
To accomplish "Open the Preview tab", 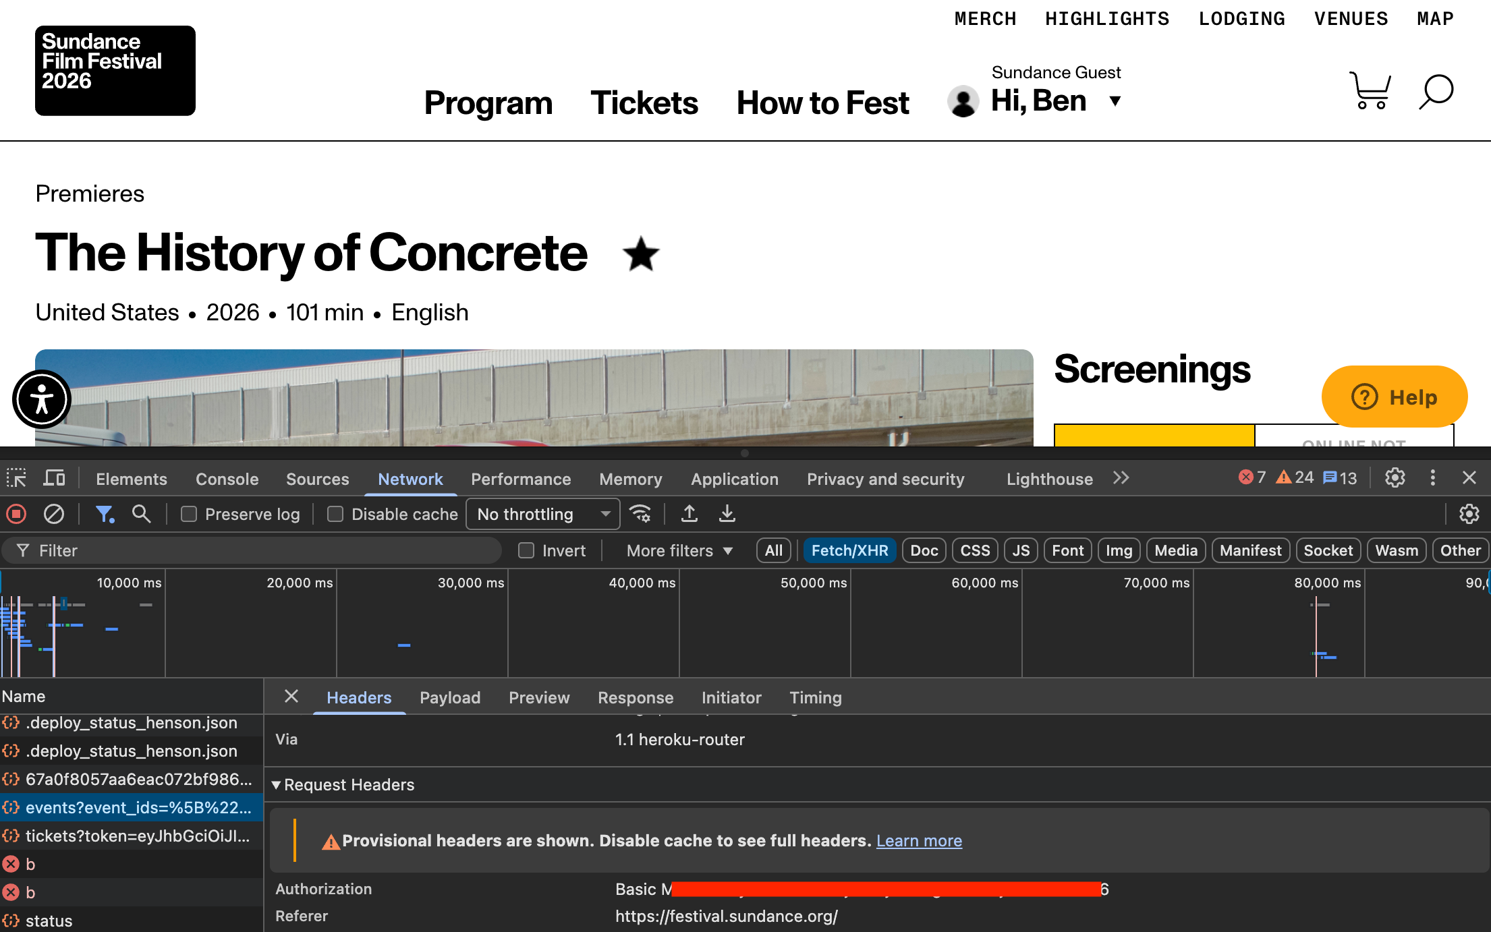I will coord(539,697).
